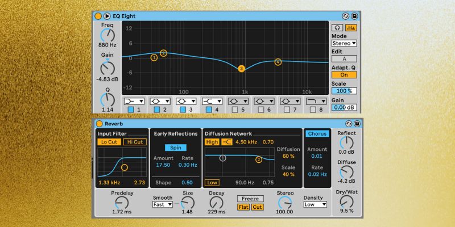Enable EQ band 6 checkbox
Image resolution: width=455 pixels, height=227 pixels.
click(x=261, y=110)
